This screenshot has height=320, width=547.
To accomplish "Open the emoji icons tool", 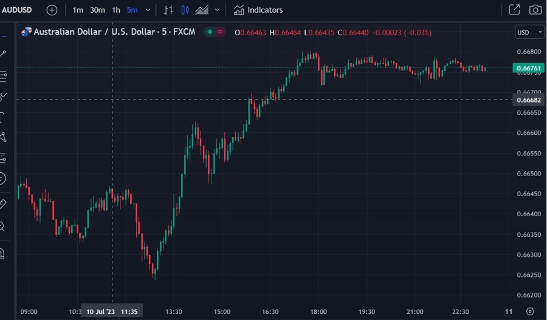I will 3,179.
